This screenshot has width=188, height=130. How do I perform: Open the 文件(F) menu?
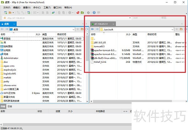[x=7, y=8]
